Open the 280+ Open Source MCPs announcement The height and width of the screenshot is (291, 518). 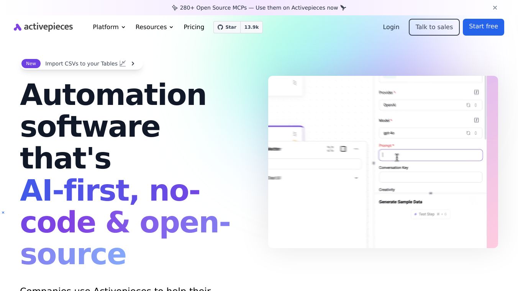pyautogui.click(x=259, y=8)
